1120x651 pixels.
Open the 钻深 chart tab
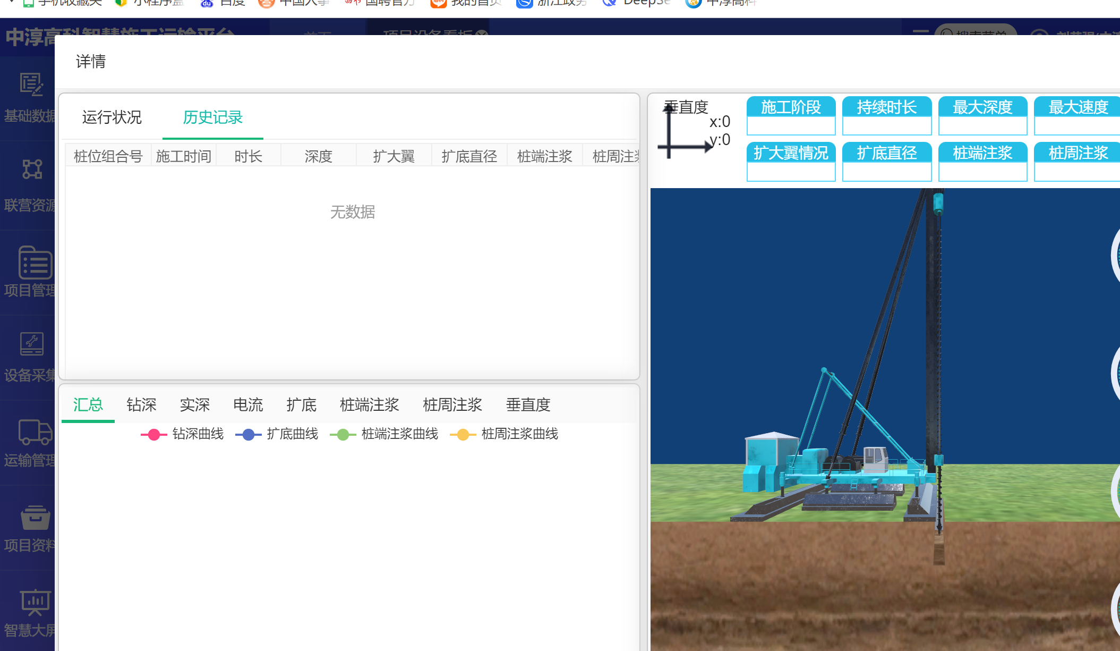click(141, 405)
